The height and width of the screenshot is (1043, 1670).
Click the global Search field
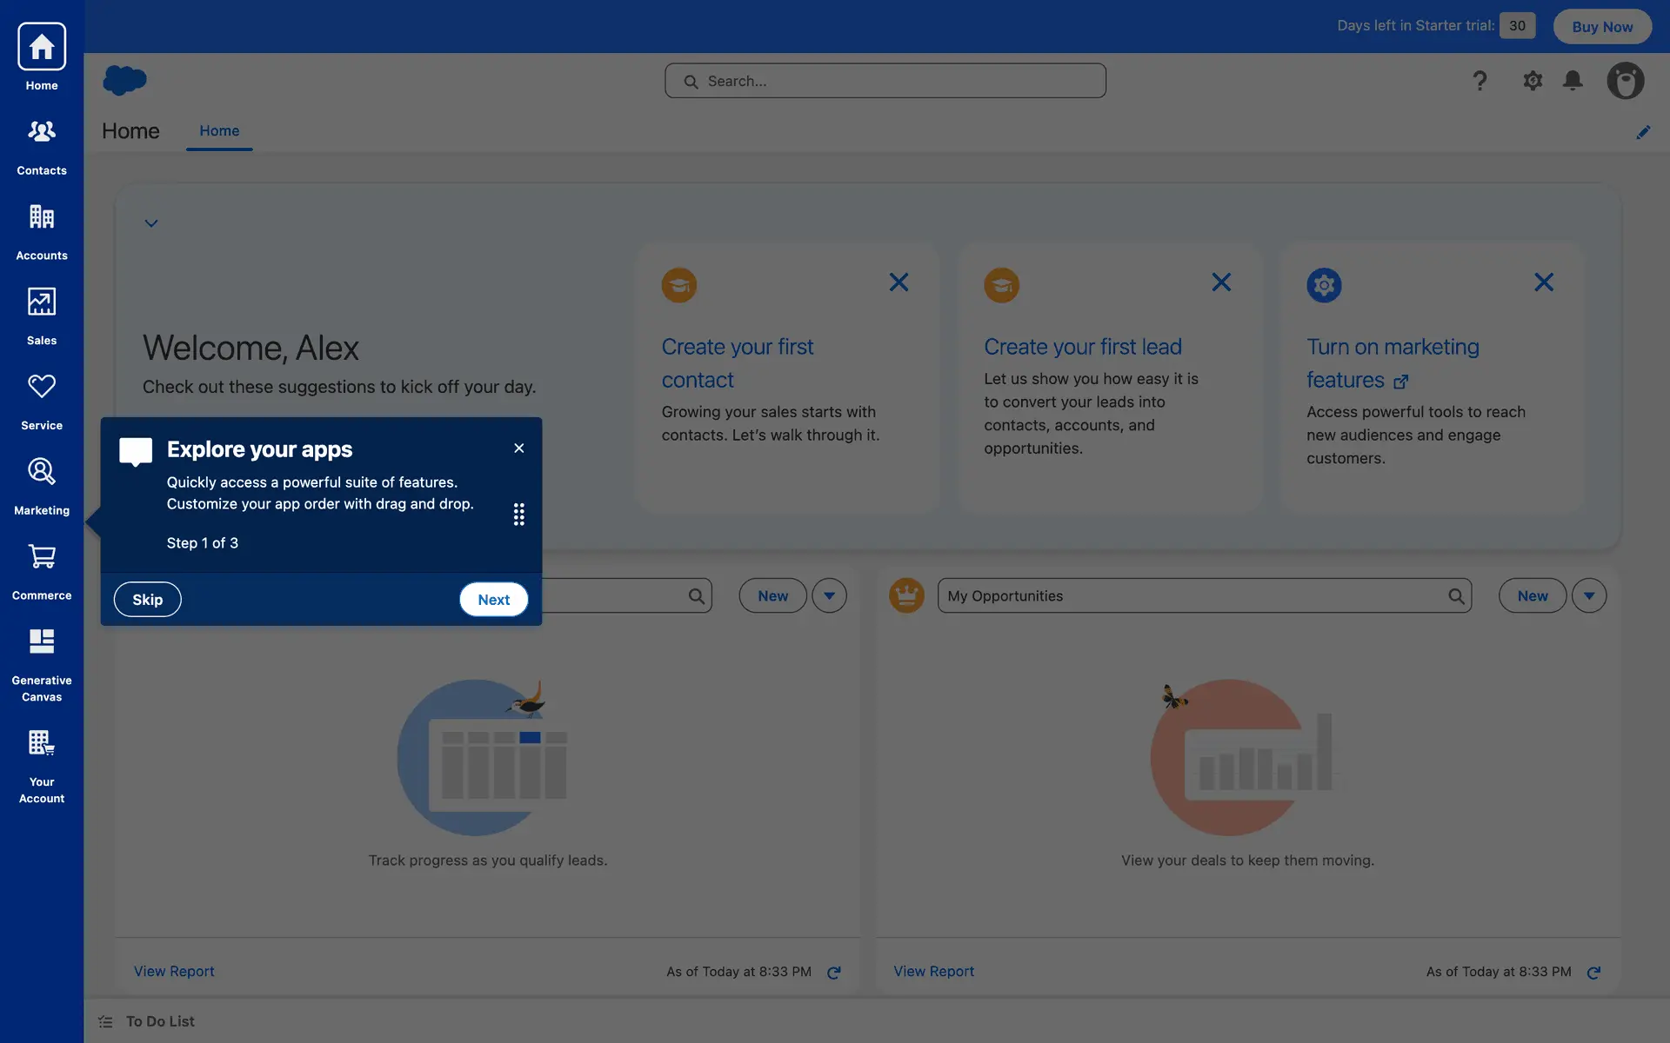885,81
